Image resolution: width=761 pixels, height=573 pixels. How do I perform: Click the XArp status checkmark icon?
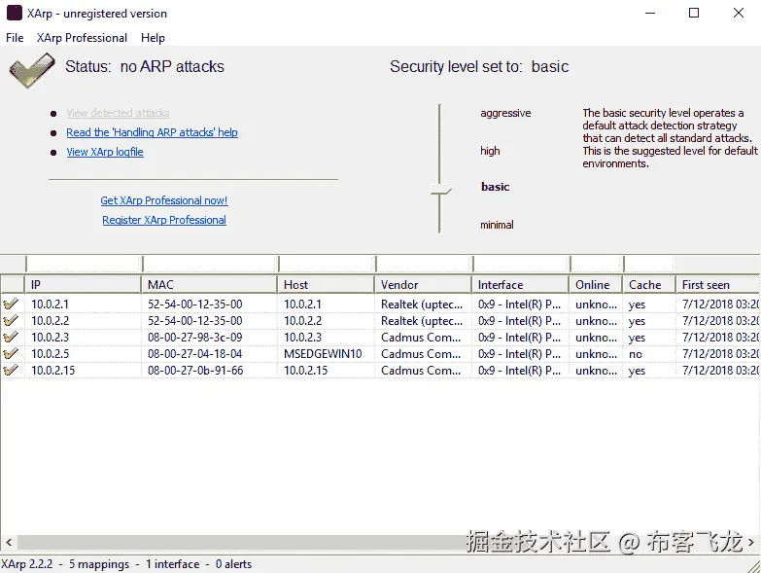[x=32, y=70]
